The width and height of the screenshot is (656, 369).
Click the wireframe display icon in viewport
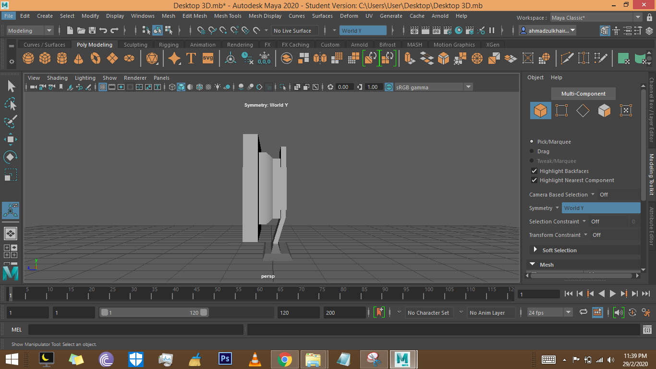(172, 87)
